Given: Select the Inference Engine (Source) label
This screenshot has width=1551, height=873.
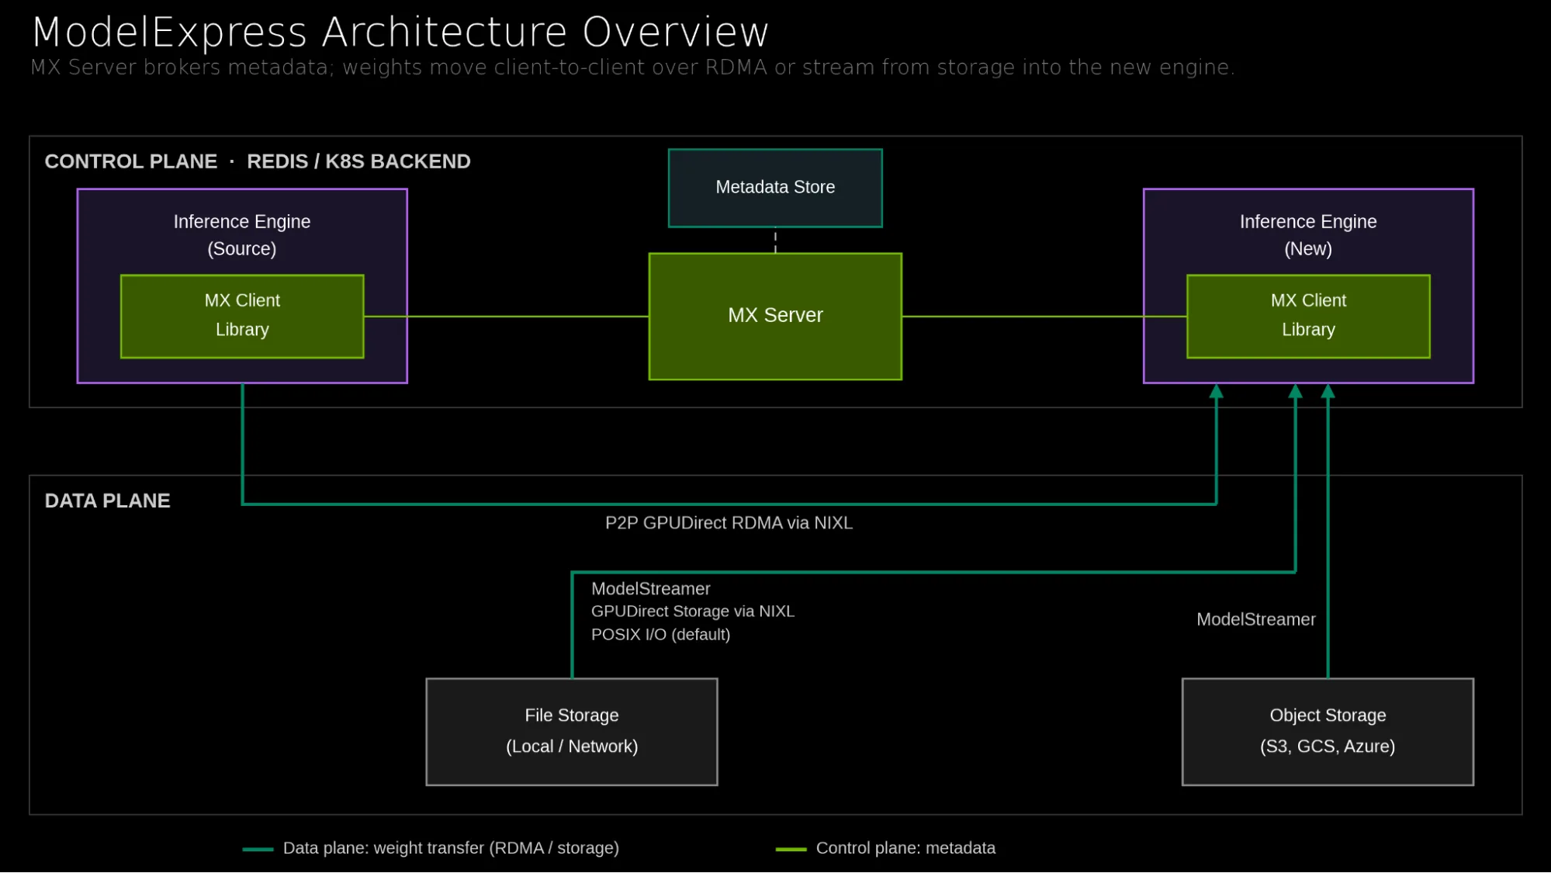Looking at the screenshot, I should (x=242, y=235).
